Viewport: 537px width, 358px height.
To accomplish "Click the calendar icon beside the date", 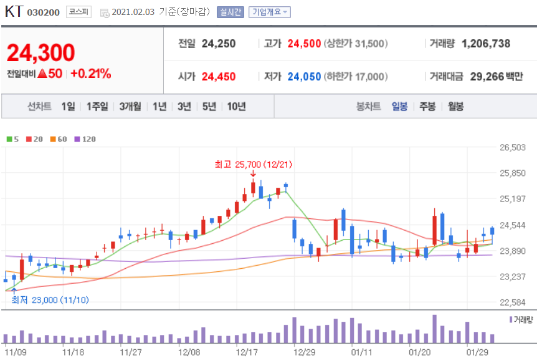I will click(105, 13).
